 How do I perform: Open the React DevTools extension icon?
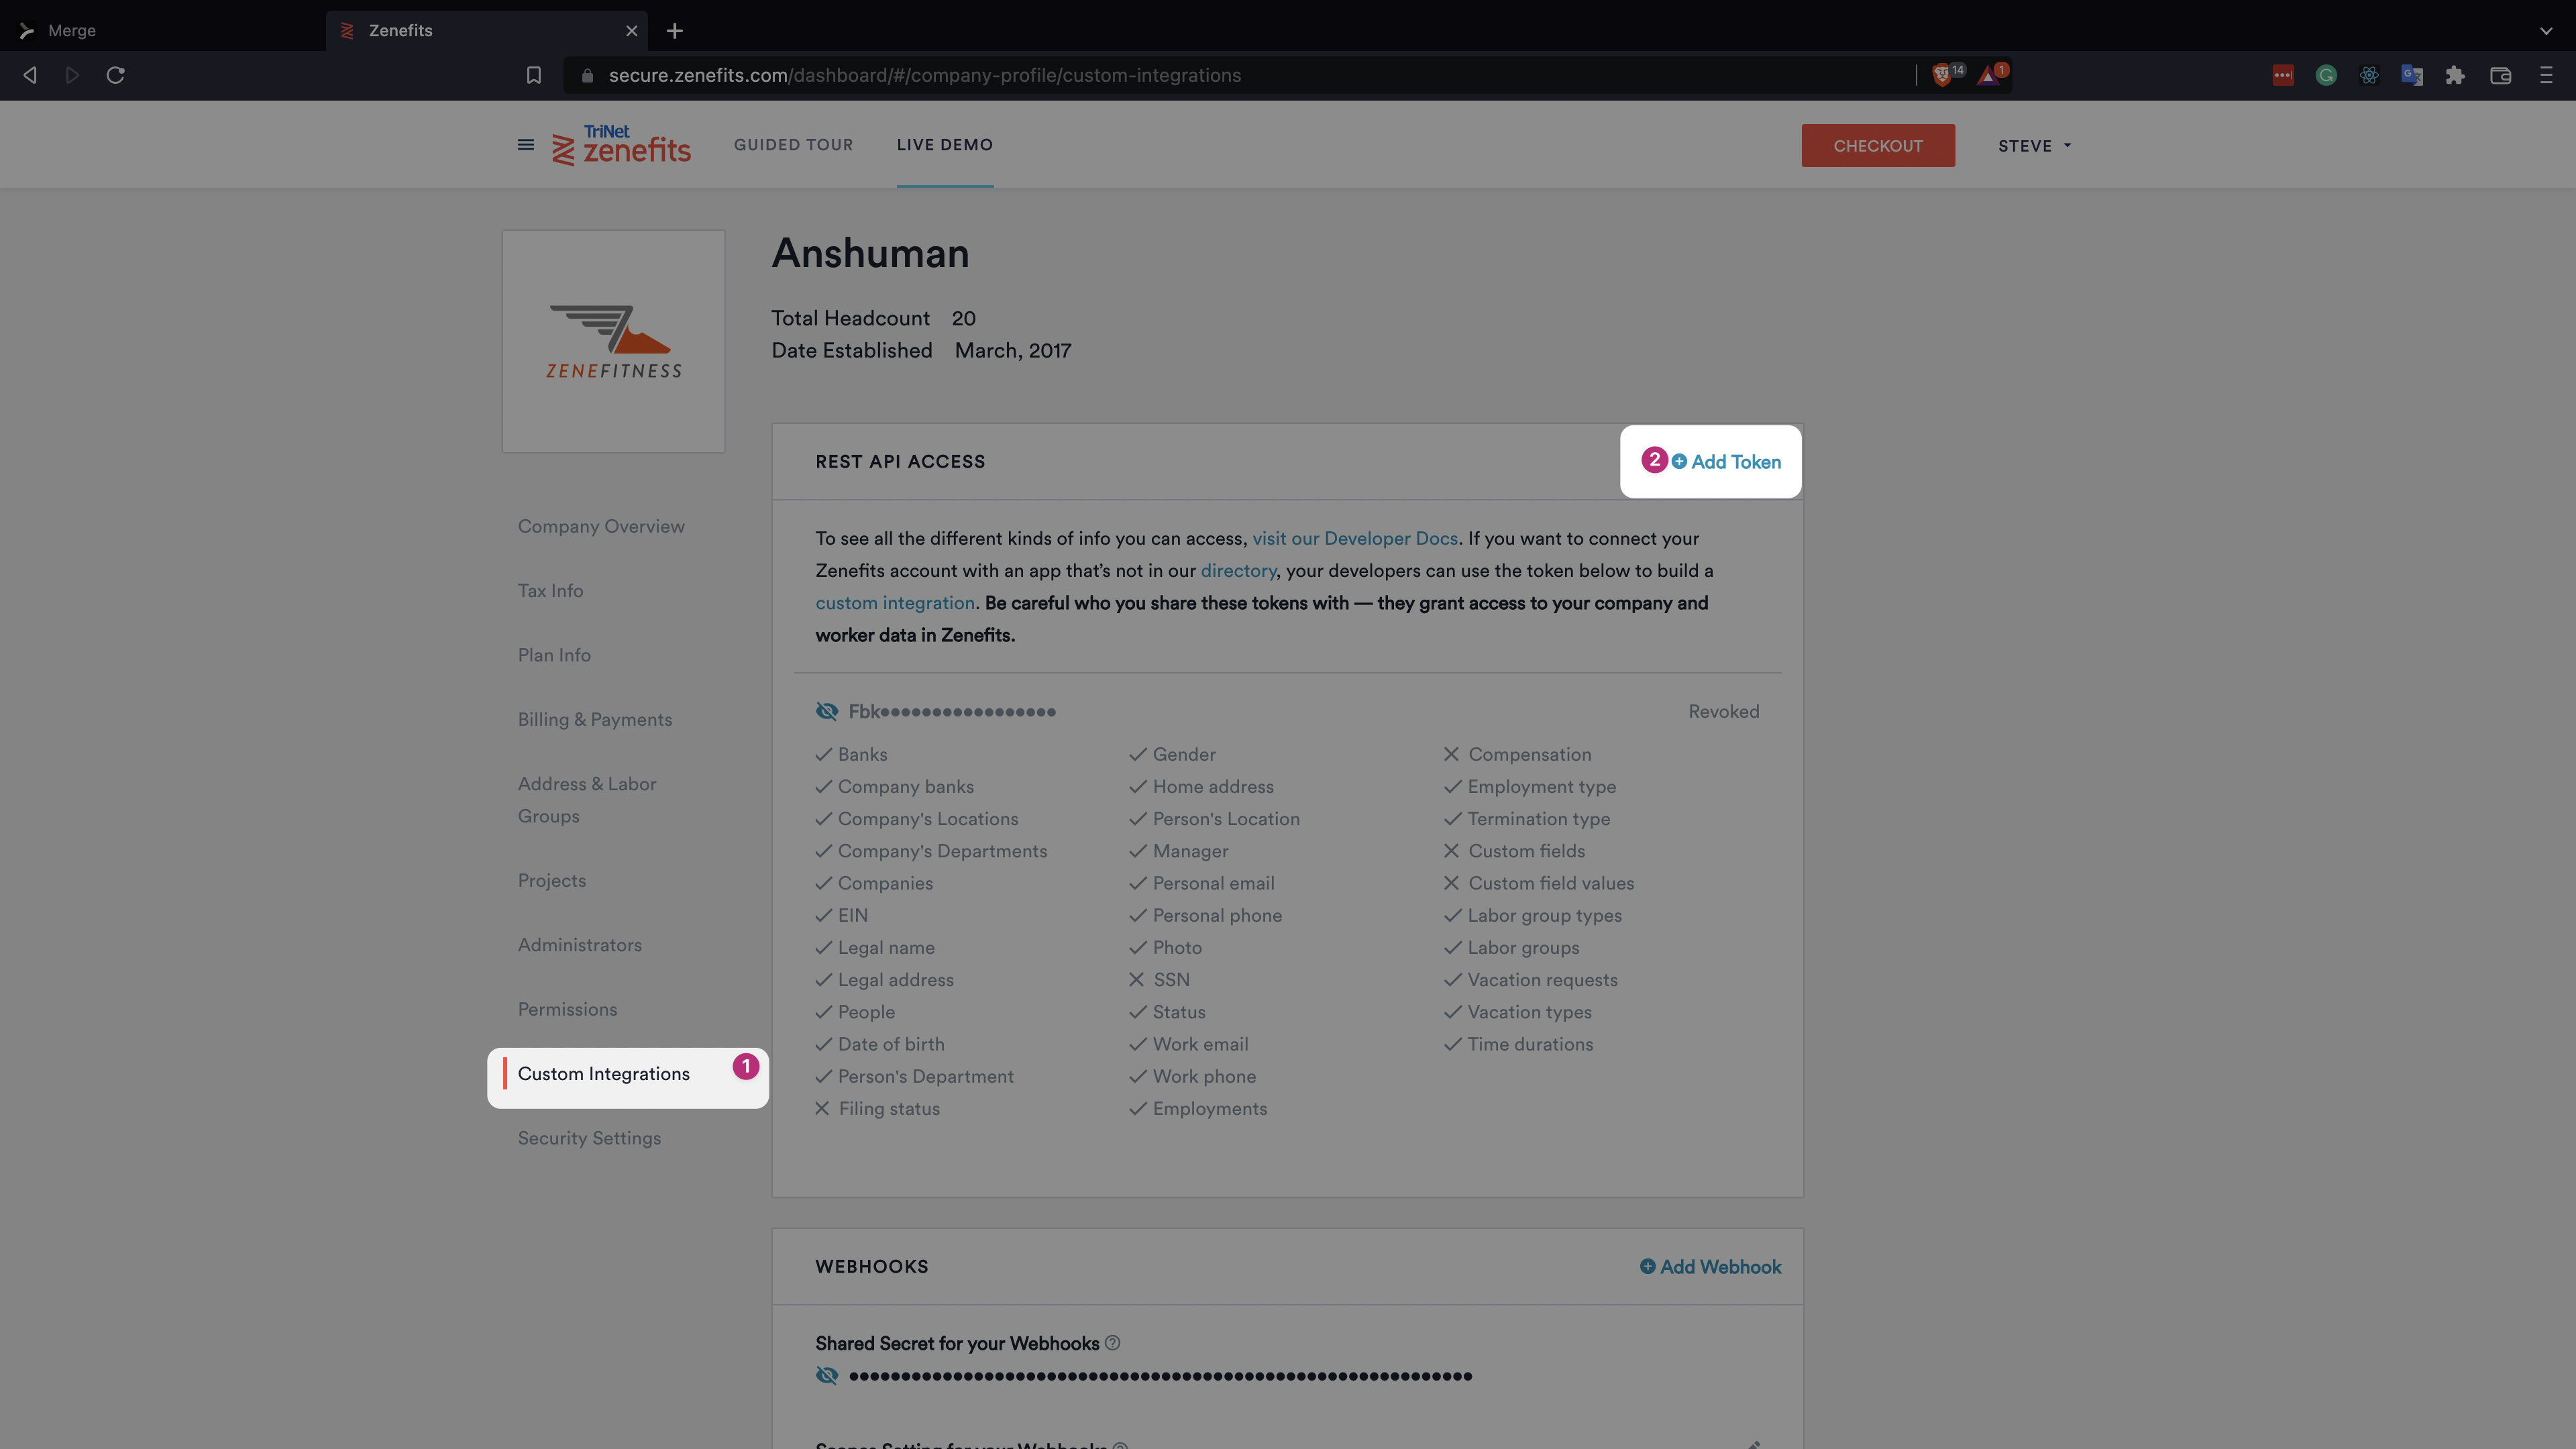click(2369, 75)
